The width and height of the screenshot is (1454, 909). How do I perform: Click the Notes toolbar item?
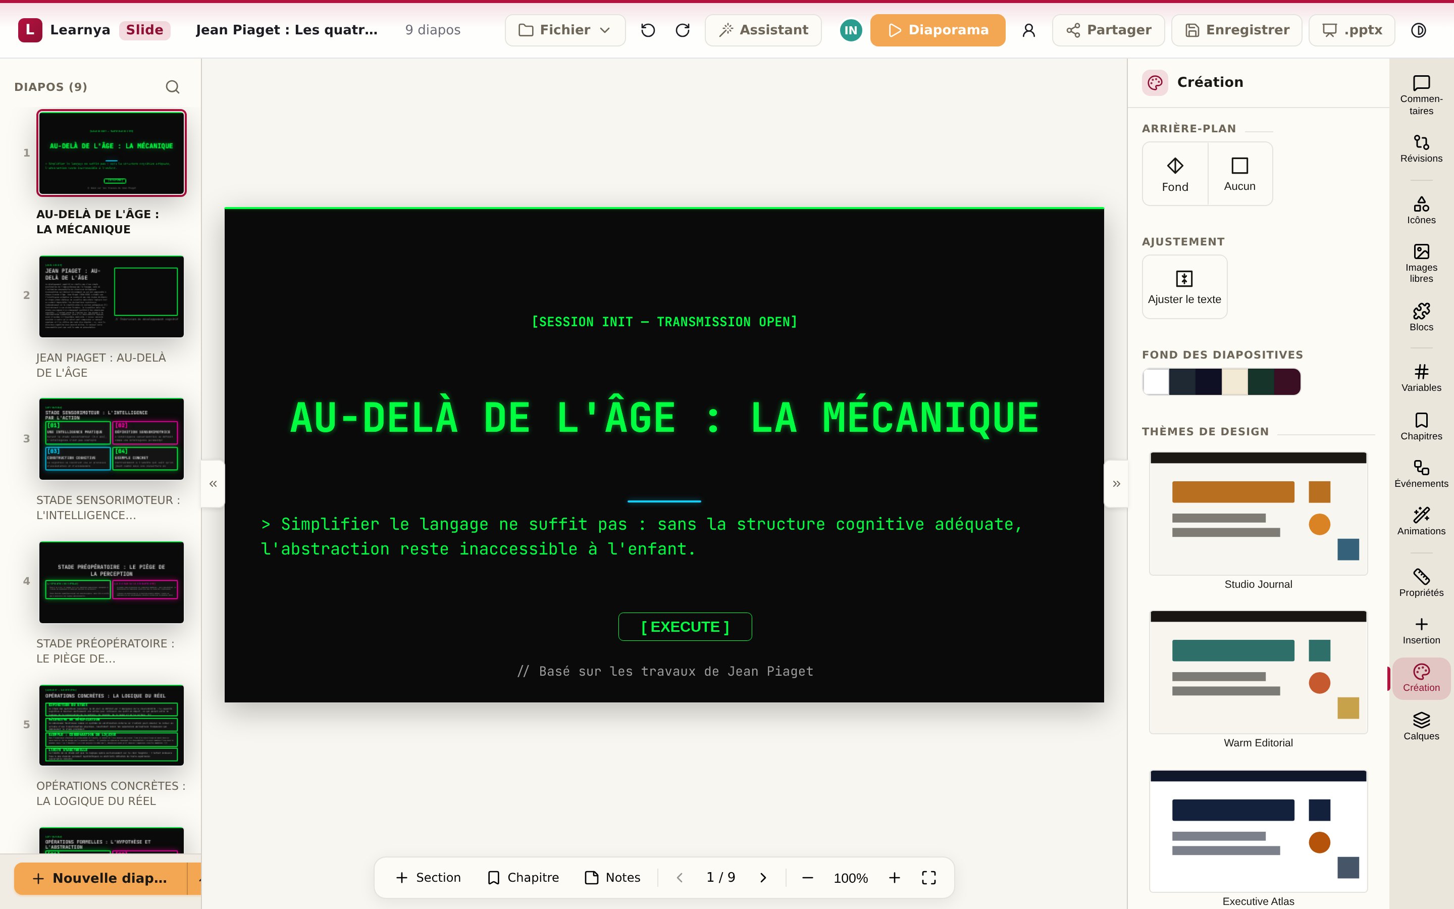click(613, 878)
